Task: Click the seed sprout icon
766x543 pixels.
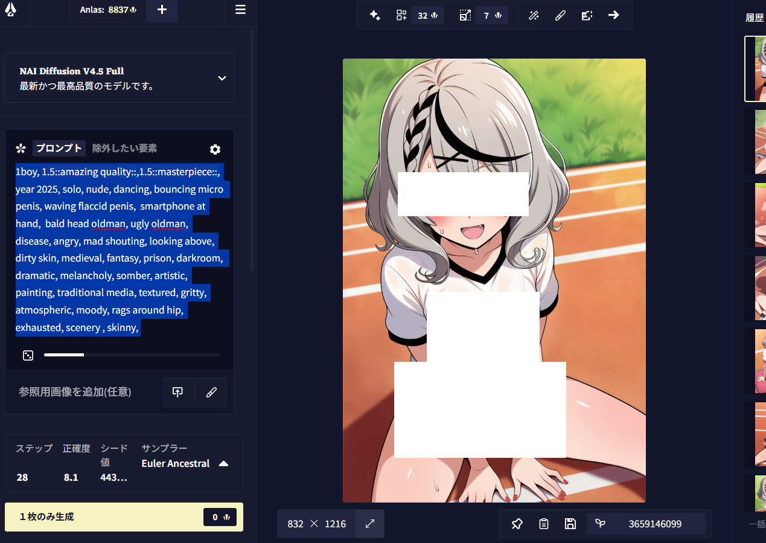Action: click(600, 524)
